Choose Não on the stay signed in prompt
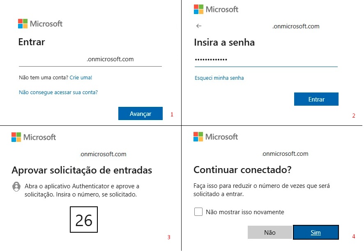This screenshot has width=364, height=252. tap(270, 232)
